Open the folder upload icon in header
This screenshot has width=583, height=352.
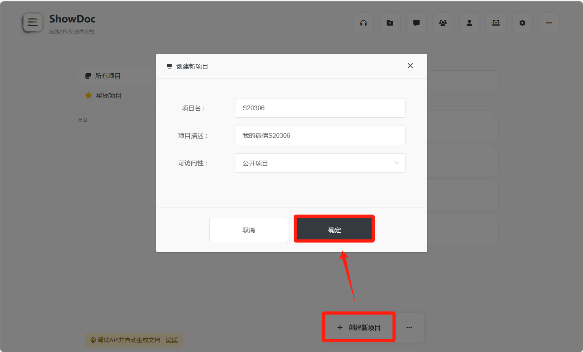coord(390,23)
